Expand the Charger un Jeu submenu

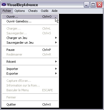[30, 38]
